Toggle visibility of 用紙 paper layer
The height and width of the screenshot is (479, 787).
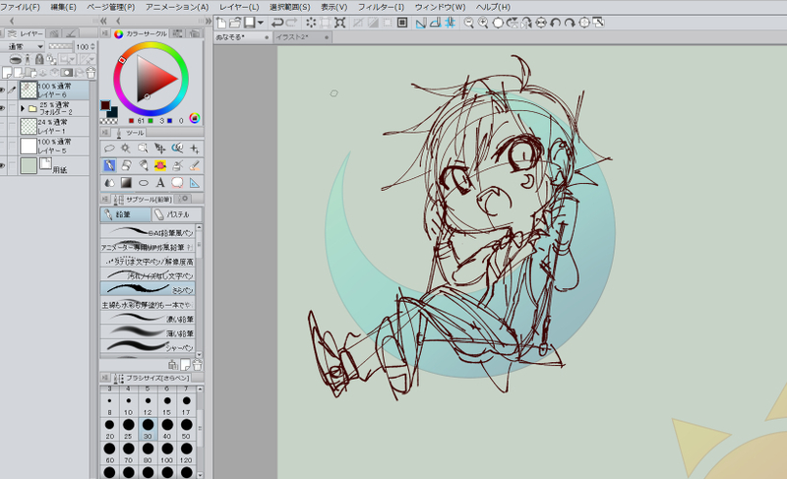tap(3, 166)
